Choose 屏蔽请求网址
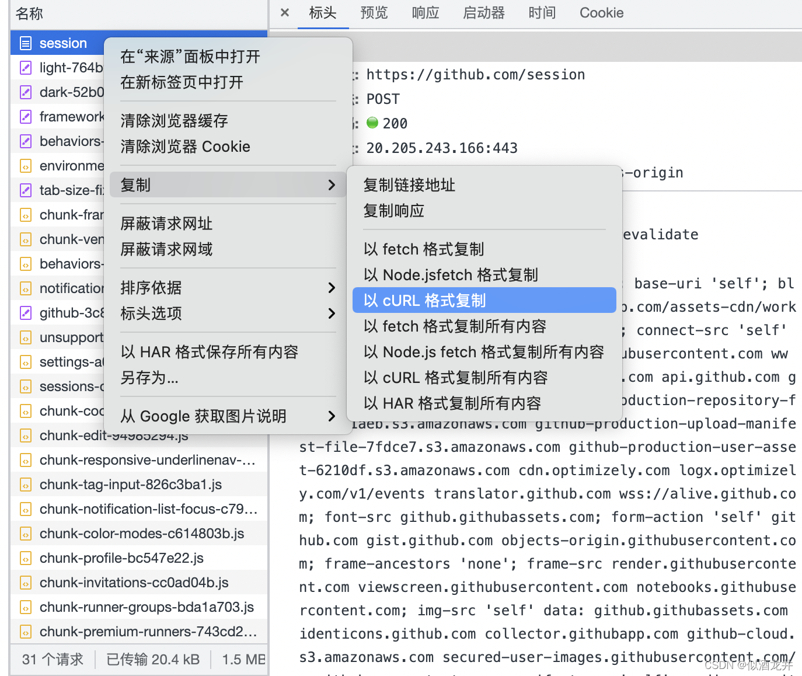Viewport: 802px width, 676px height. pos(228,224)
